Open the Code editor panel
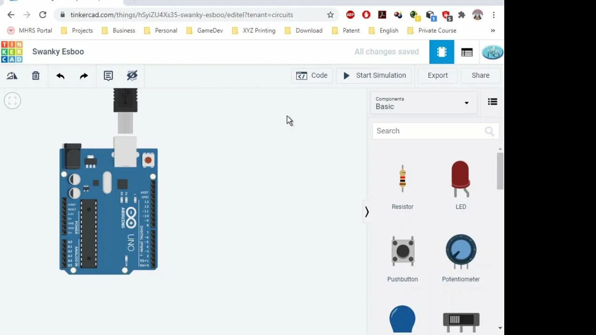Viewport: 596px width, 335px height. (x=312, y=75)
